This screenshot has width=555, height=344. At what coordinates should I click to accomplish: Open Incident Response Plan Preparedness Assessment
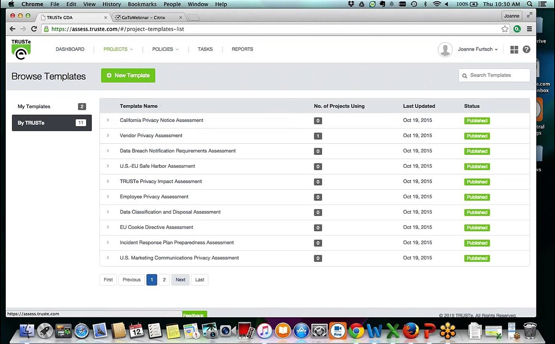point(177,243)
